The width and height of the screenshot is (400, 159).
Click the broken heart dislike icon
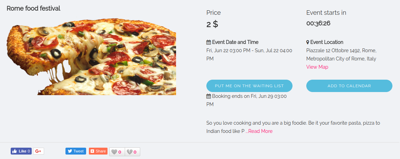pos(130,152)
